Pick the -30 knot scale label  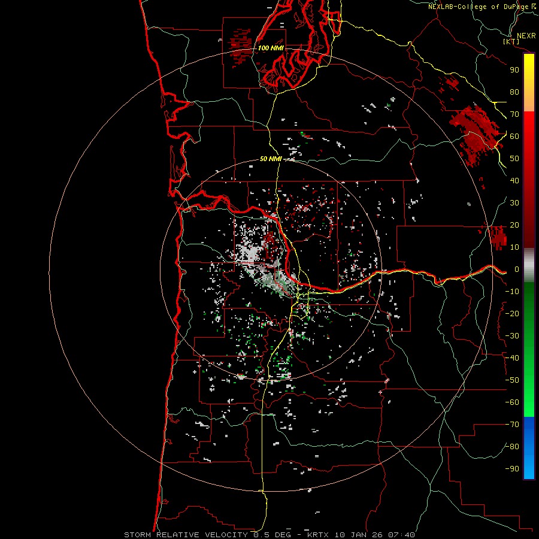coord(512,336)
